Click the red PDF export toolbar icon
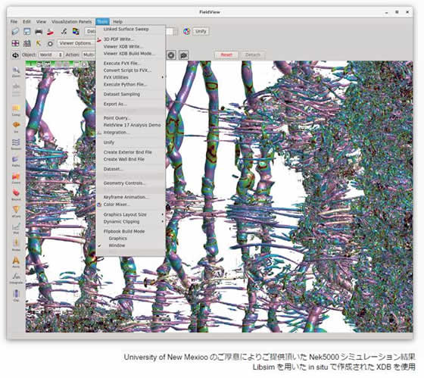424x378 pixels. [x=50, y=32]
